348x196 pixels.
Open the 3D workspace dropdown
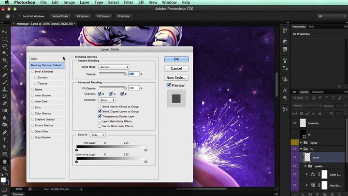point(332,16)
